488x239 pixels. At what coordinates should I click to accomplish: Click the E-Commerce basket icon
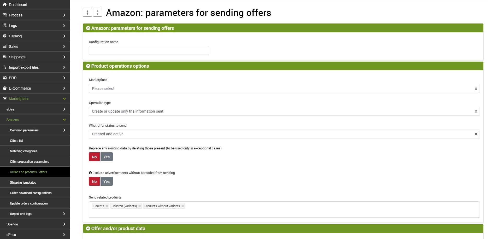pyautogui.click(x=5, y=88)
